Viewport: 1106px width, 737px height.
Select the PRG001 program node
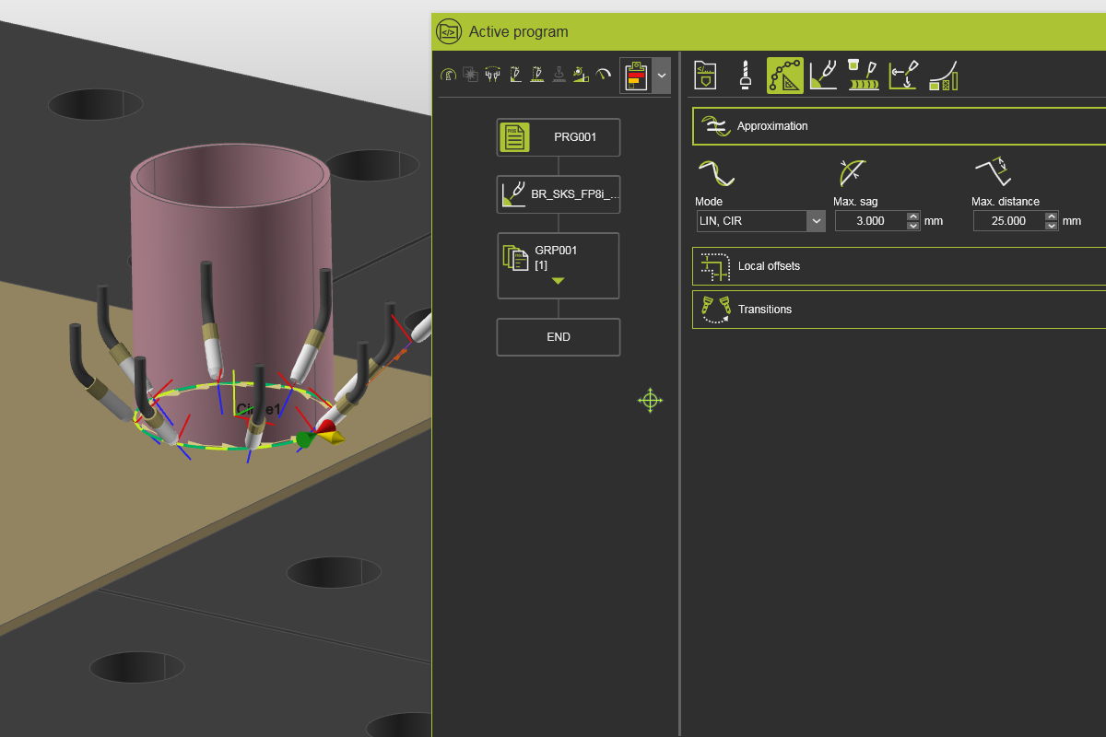[558, 136]
